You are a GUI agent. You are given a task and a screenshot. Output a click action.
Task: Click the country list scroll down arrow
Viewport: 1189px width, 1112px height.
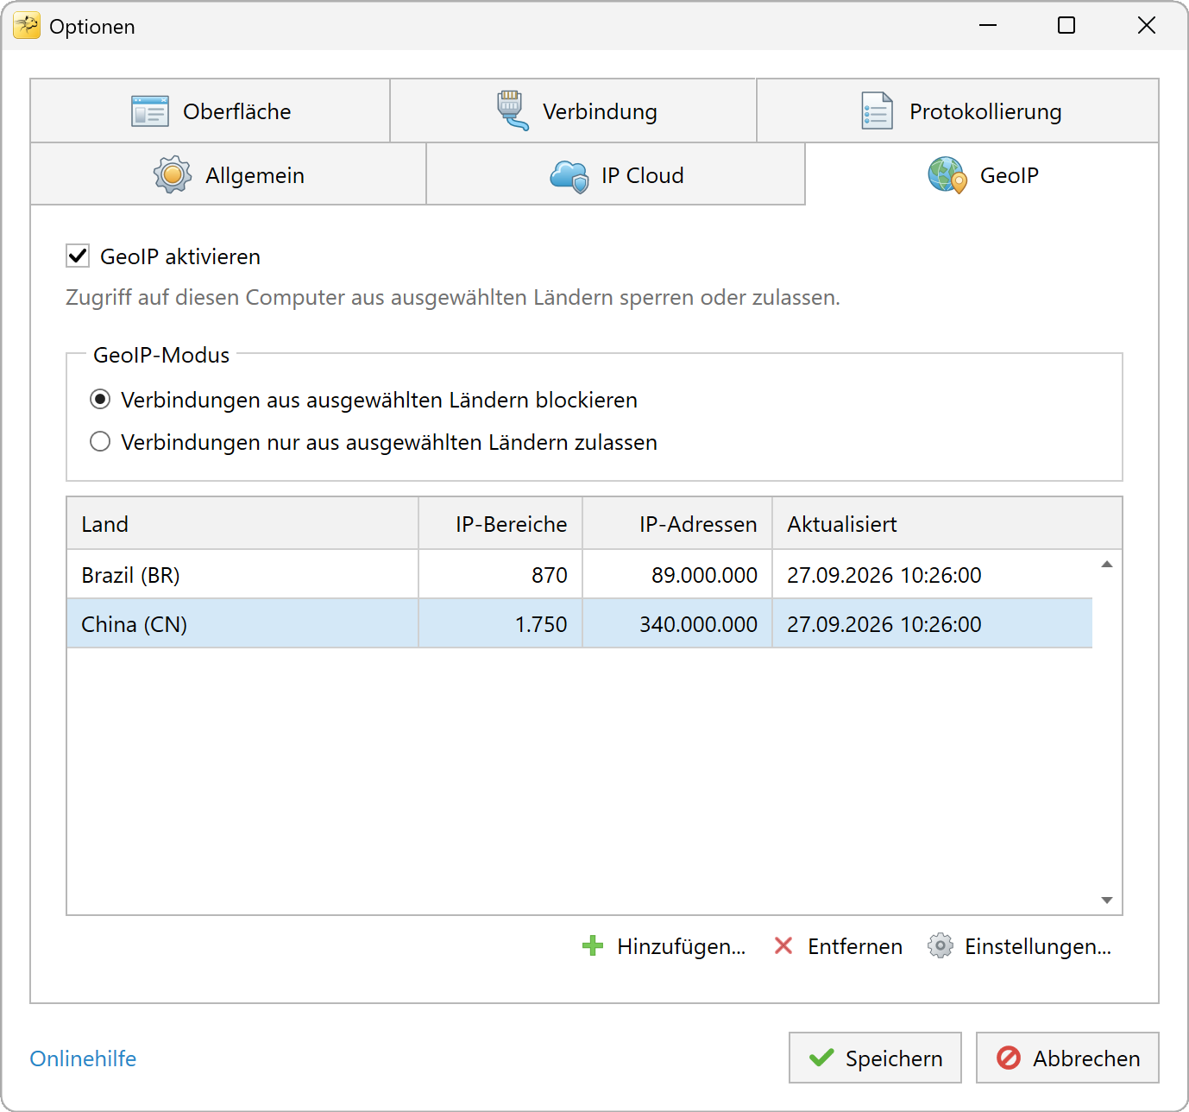tap(1107, 900)
